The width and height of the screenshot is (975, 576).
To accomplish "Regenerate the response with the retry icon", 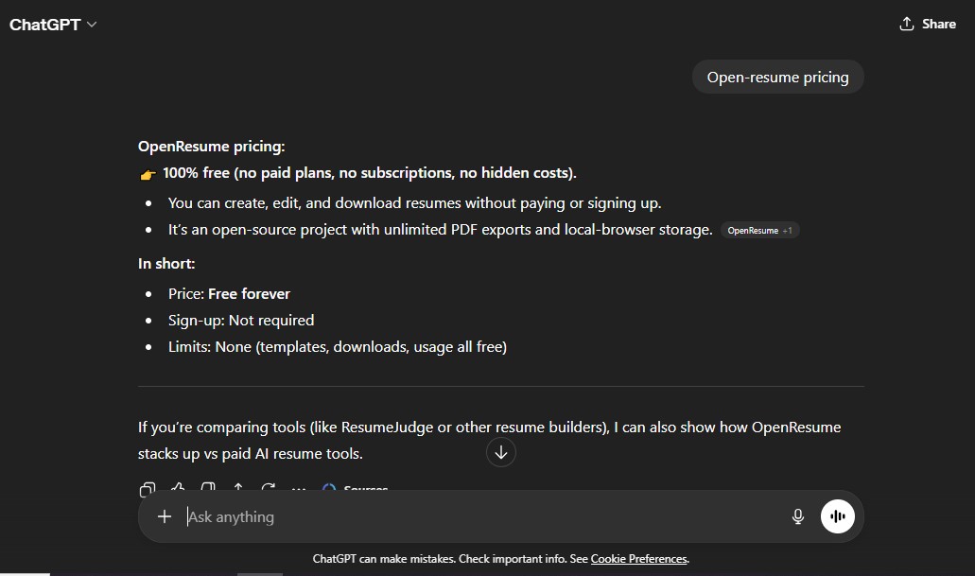I will (269, 487).
